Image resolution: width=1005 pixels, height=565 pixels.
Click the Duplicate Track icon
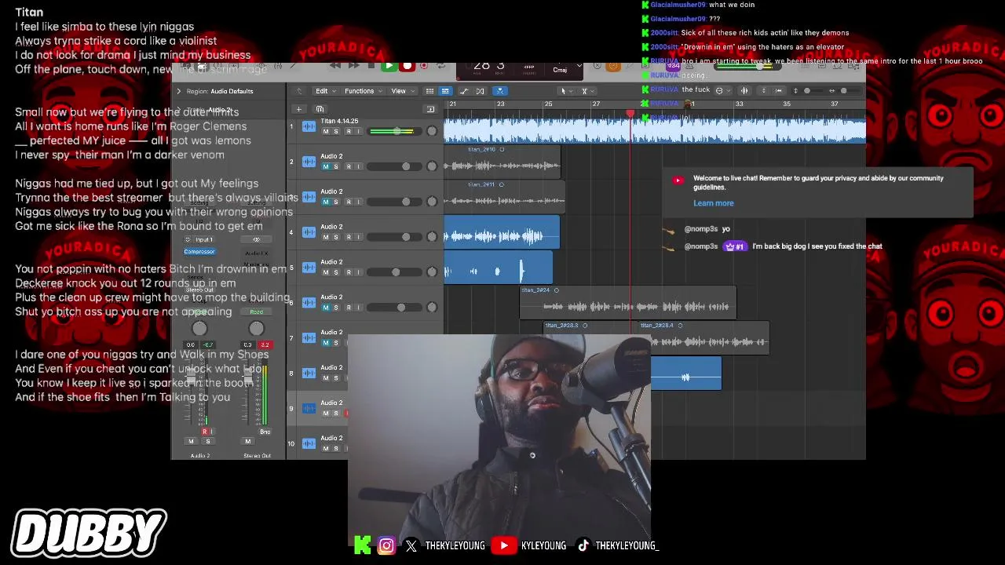(320, 109)
